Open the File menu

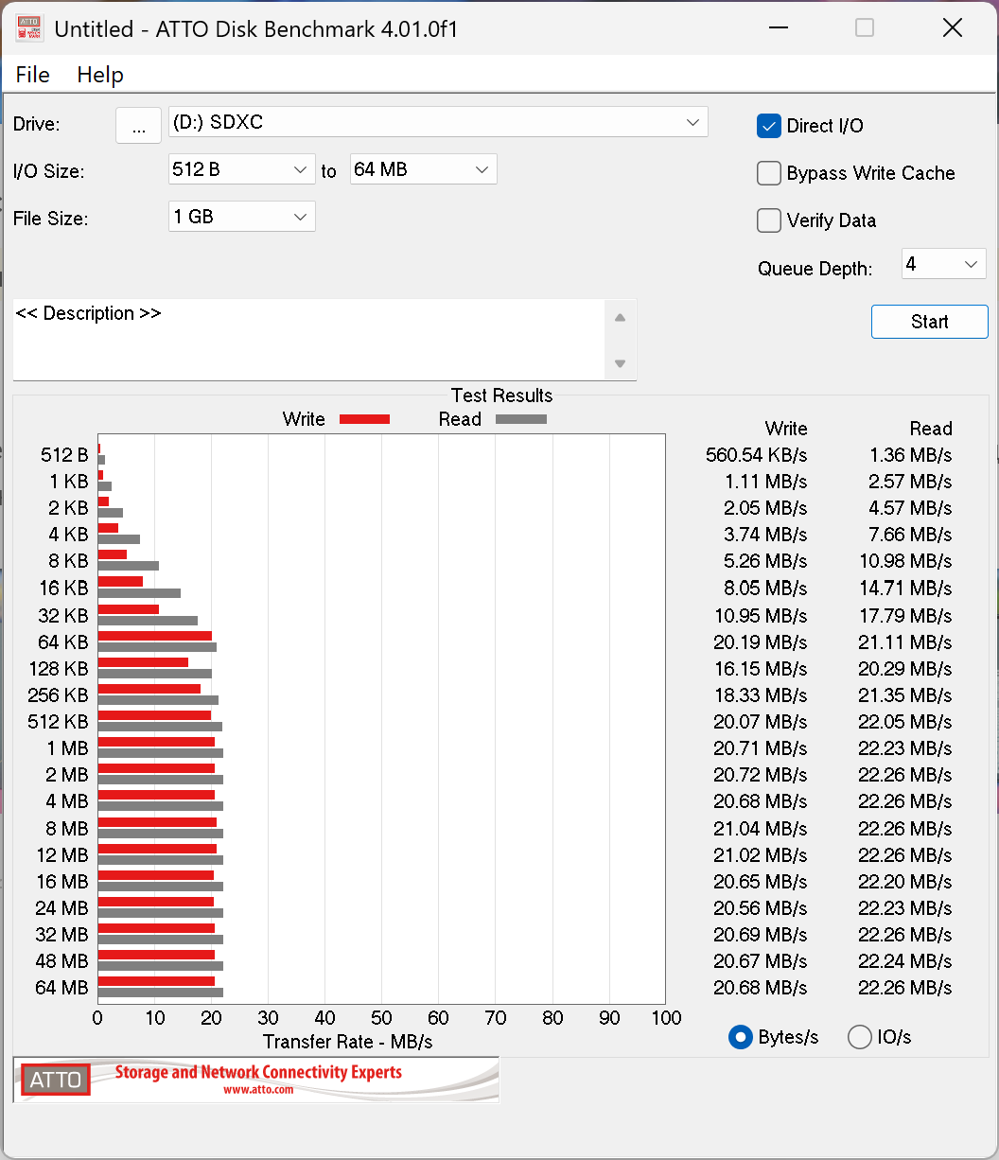coord(33,75)
